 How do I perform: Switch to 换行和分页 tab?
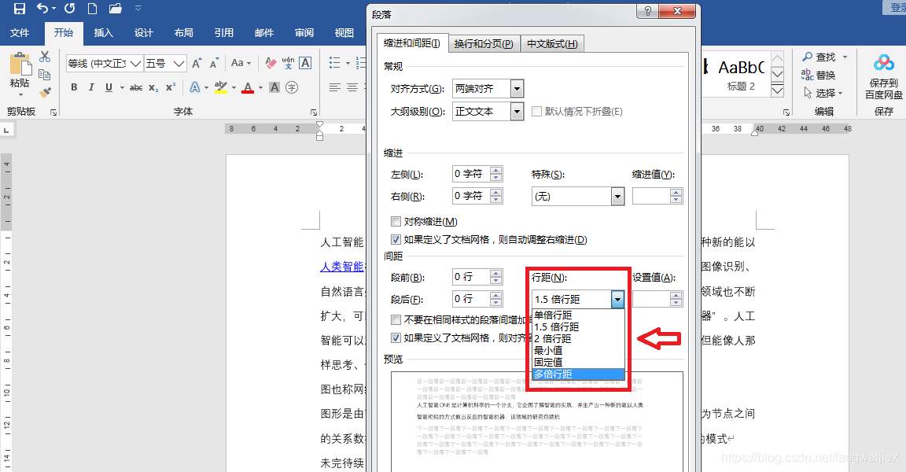[x=484, y=44]
